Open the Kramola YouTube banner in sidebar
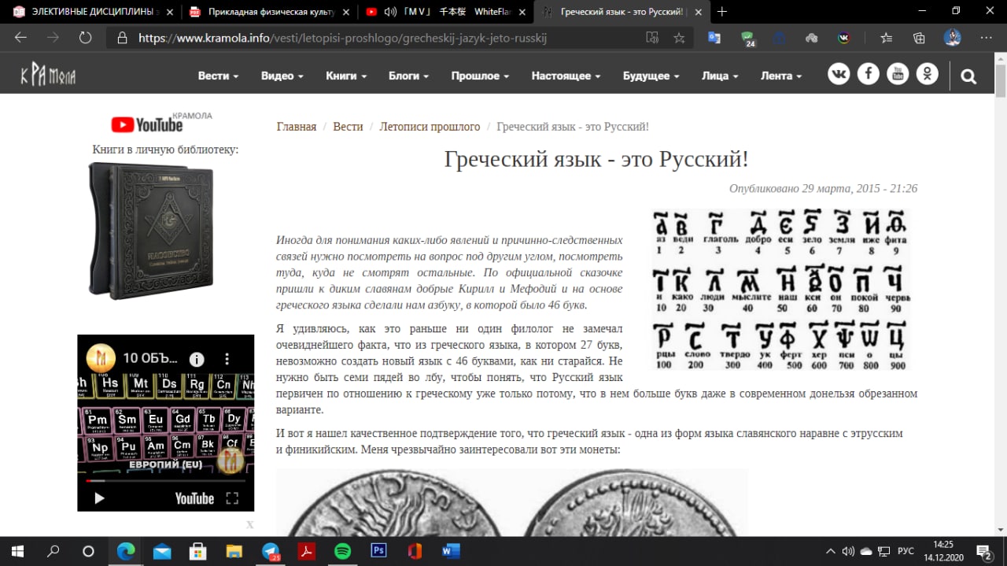 [x=162, y=123]
